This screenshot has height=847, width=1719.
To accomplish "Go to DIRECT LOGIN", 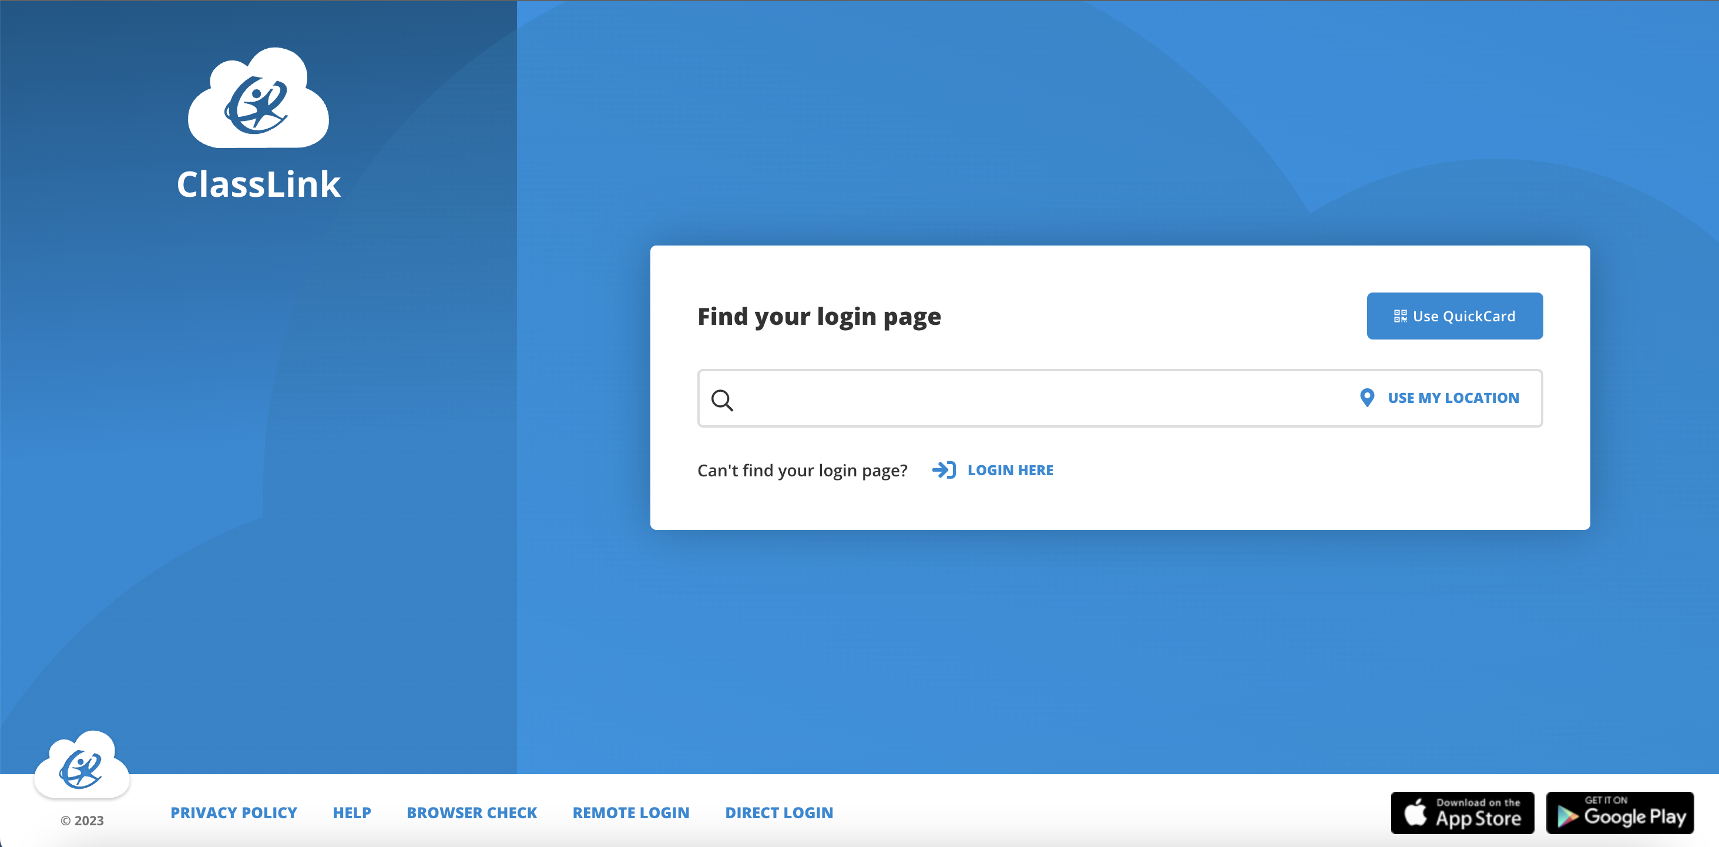I will (x=779, y=812).
